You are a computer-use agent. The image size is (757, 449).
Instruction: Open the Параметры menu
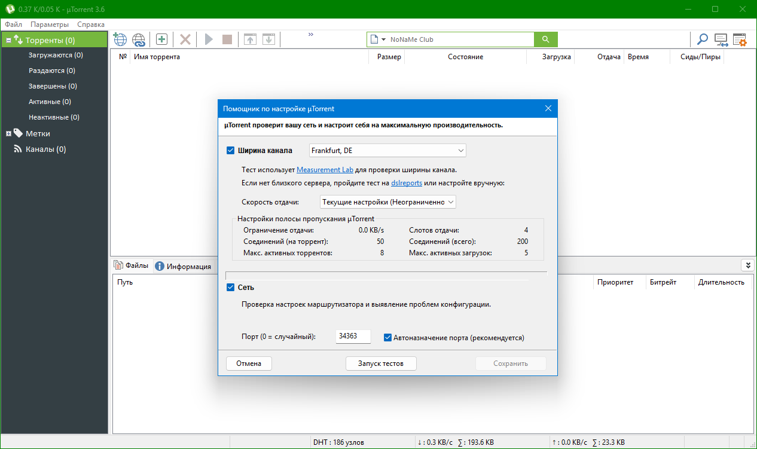click(50, 25)
